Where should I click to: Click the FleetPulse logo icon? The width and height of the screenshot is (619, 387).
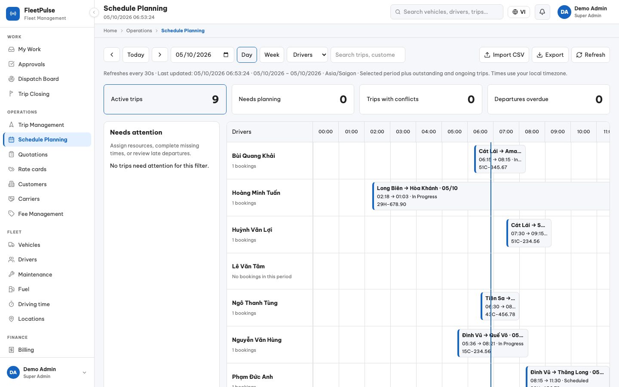(13, 14)
